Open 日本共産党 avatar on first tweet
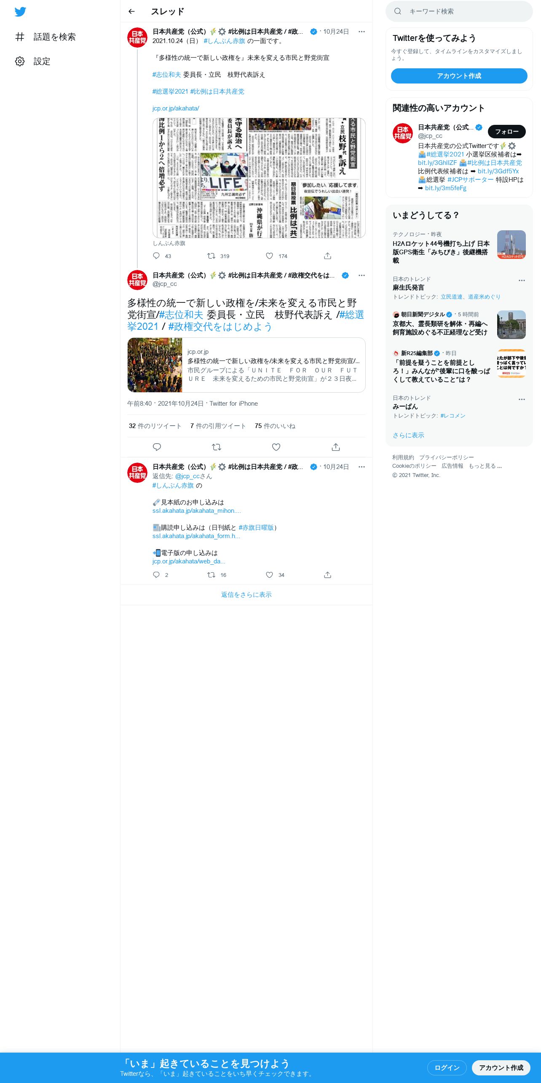 point(137,38)
